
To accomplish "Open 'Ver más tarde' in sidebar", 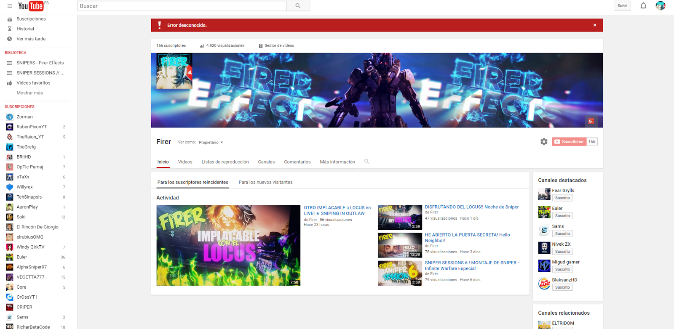I will point(31,39).
